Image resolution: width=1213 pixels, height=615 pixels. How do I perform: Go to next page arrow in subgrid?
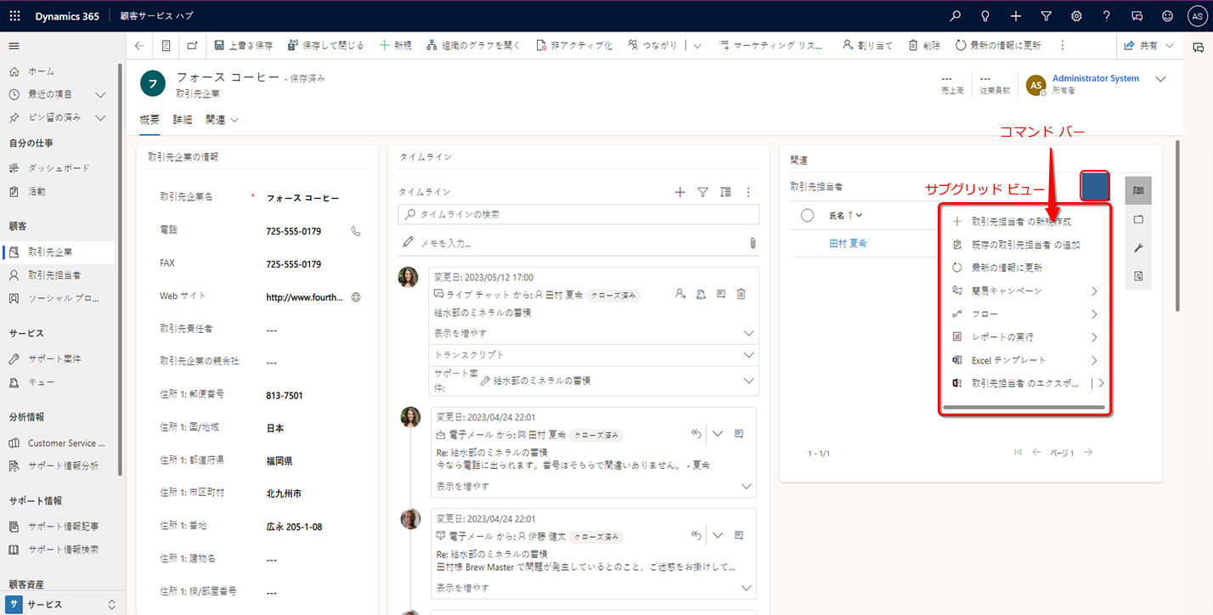pos(1088,453)
